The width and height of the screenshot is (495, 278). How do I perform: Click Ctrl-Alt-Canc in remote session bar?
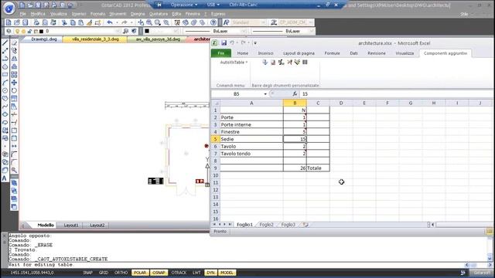coord(244,5)
